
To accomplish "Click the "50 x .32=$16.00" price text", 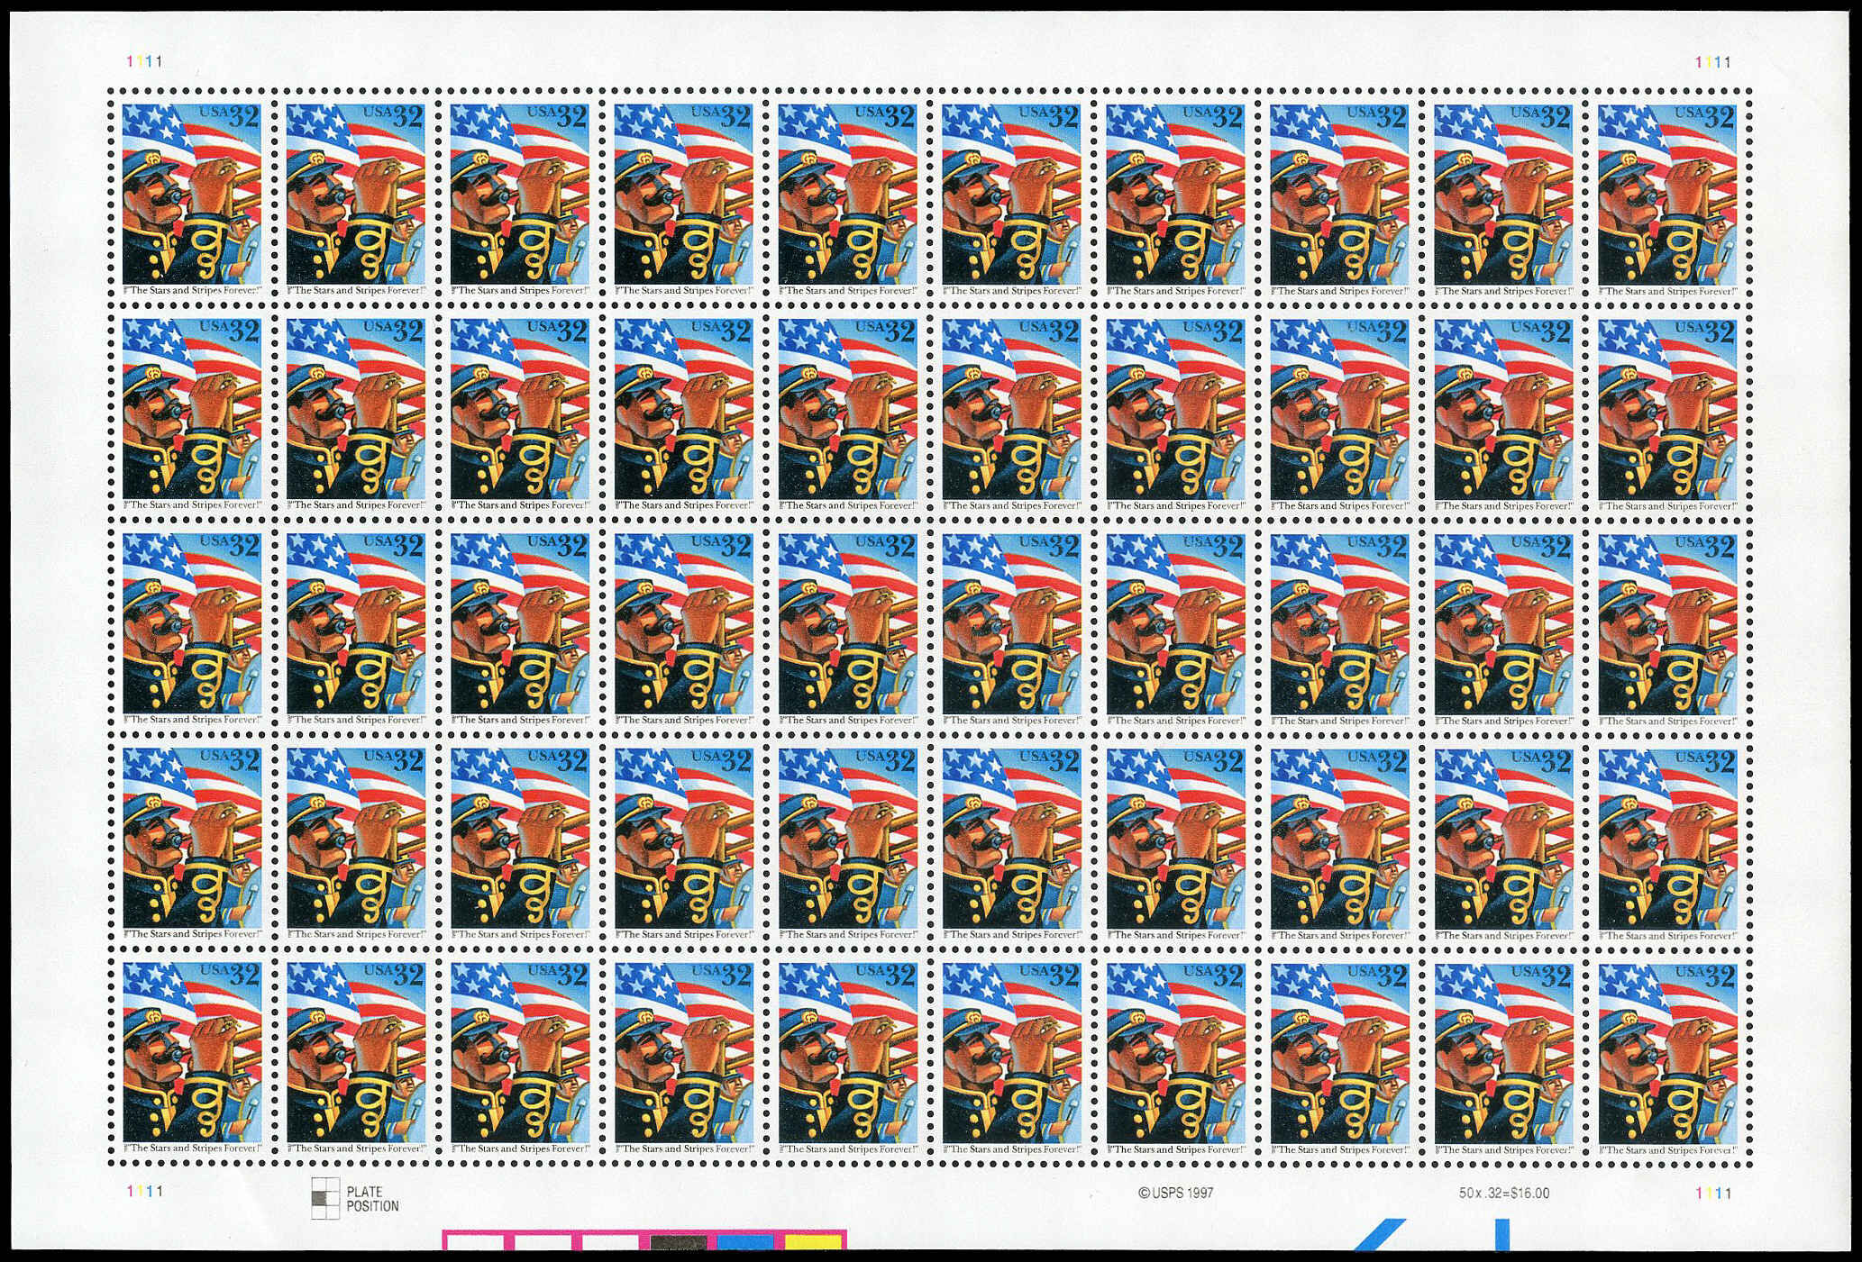I will coord(1504,1193).
